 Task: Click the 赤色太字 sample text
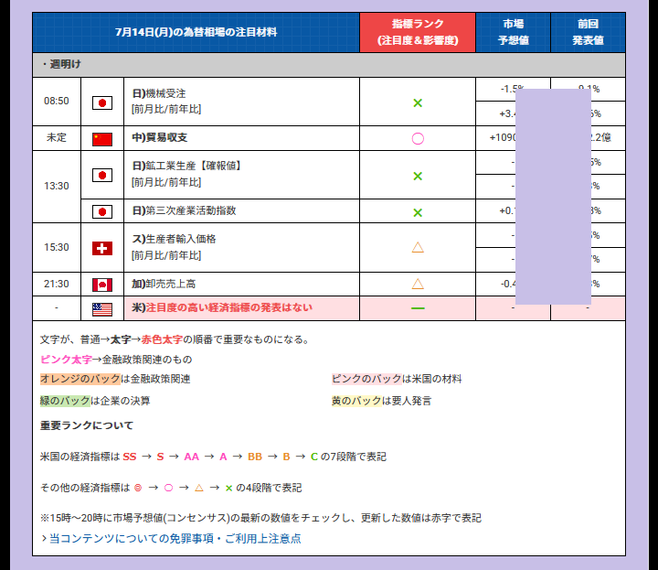(x=162, y=339)
